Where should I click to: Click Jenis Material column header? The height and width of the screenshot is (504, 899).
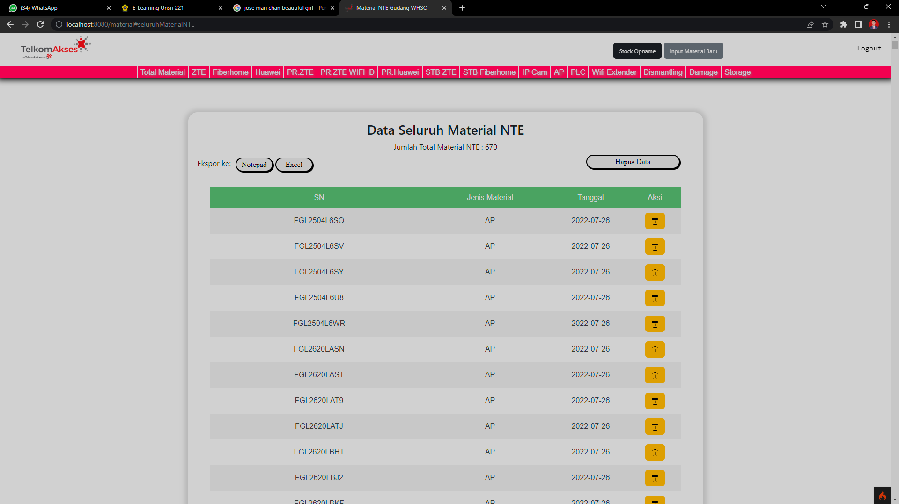tap(490, 198)
